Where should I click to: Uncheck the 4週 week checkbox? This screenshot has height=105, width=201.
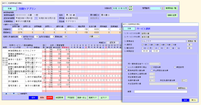pyautogui.click(x=160, y=45)
